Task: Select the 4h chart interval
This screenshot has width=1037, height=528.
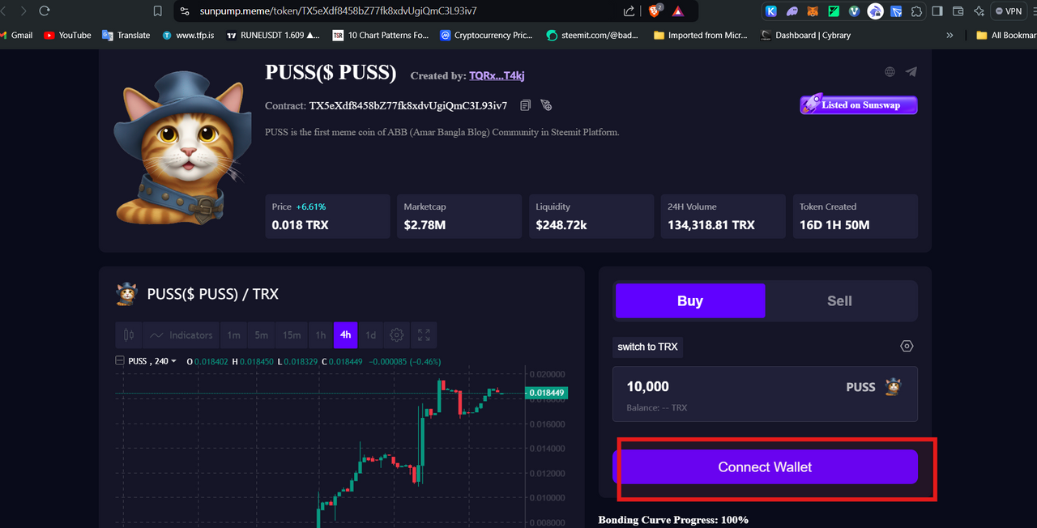Action: pyautogui.click(x=345, y=335)
